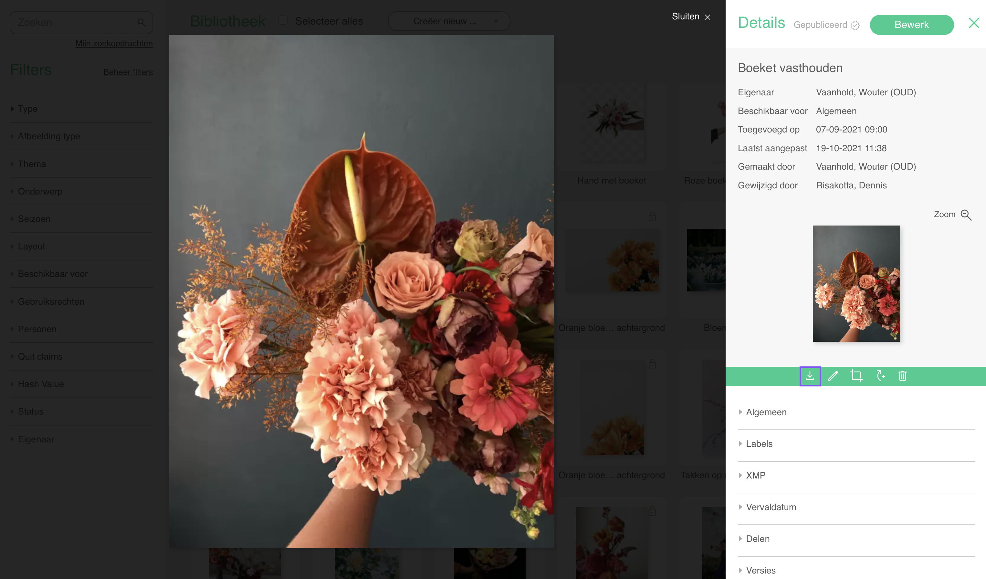Image resolution: width=986 pixels, height=579 pixels.
Task: Click the X beside Sluiten
Action: click(x=708, y=17)
